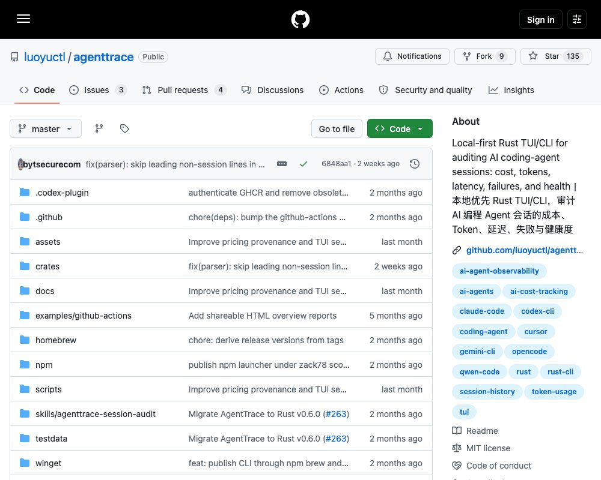Viewport: 601px width, 480px height.
Task: Go to the GitHub homepage logo
Action: coord(300,19)
